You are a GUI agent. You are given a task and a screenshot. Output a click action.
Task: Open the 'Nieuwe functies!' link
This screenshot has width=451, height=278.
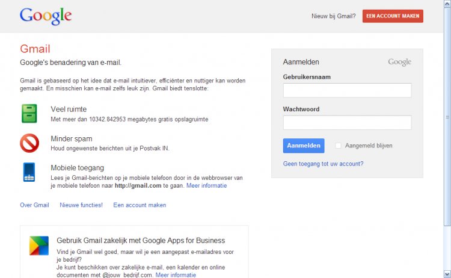pyautogui.click(x=81, y=205)
